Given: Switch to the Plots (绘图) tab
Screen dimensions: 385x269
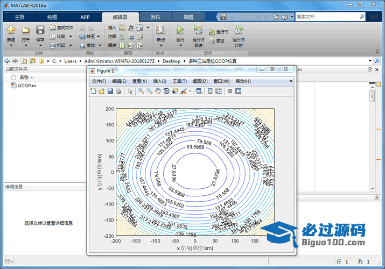Looking at the screenshot, I should coord(52,17).
